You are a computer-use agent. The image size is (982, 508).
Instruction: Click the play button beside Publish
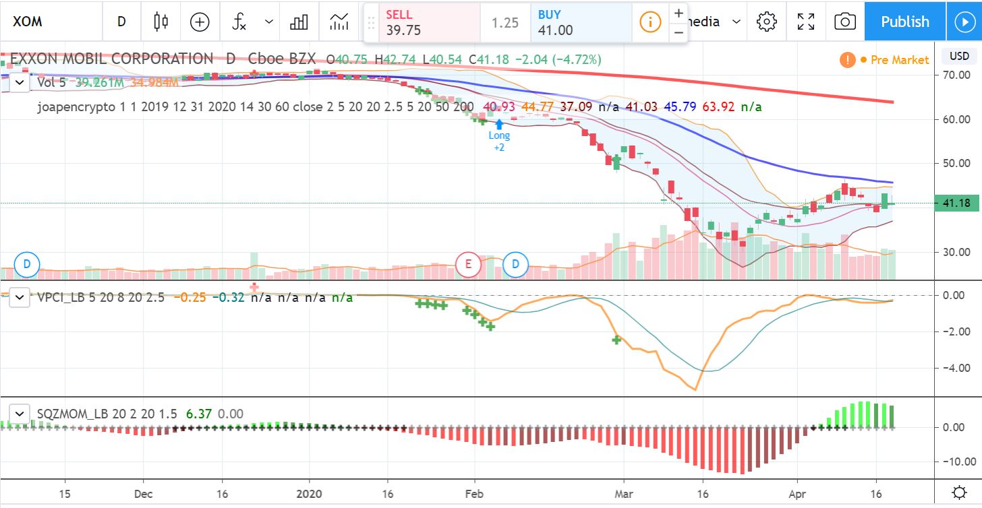(x=963, y=22)
